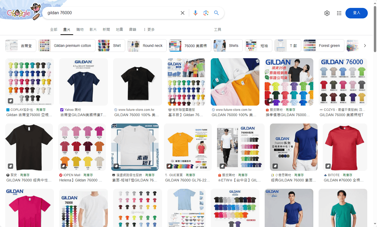Image resolution: width=377 pixels, height=227 pixels.
Task: Select the 圖片 tab
Action: tap(67, 29)
